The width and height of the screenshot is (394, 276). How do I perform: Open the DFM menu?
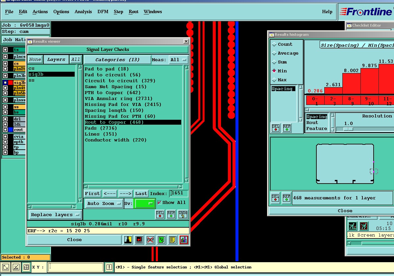tap(103, 12)
